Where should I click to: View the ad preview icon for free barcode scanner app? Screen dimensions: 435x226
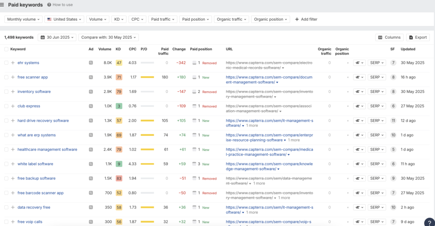pyautogui.click(x=91, y=193)
